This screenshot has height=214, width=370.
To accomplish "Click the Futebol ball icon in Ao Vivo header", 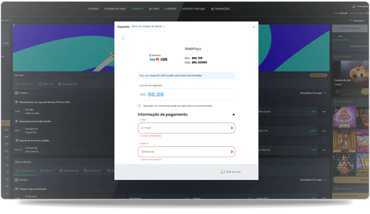I will [x=17, y=93].
